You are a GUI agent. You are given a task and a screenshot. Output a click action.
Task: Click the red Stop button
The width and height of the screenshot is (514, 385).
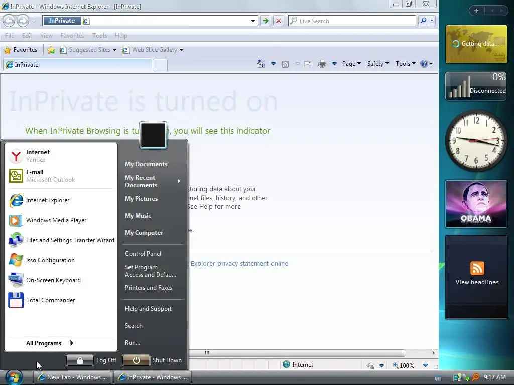pos(279,21)
